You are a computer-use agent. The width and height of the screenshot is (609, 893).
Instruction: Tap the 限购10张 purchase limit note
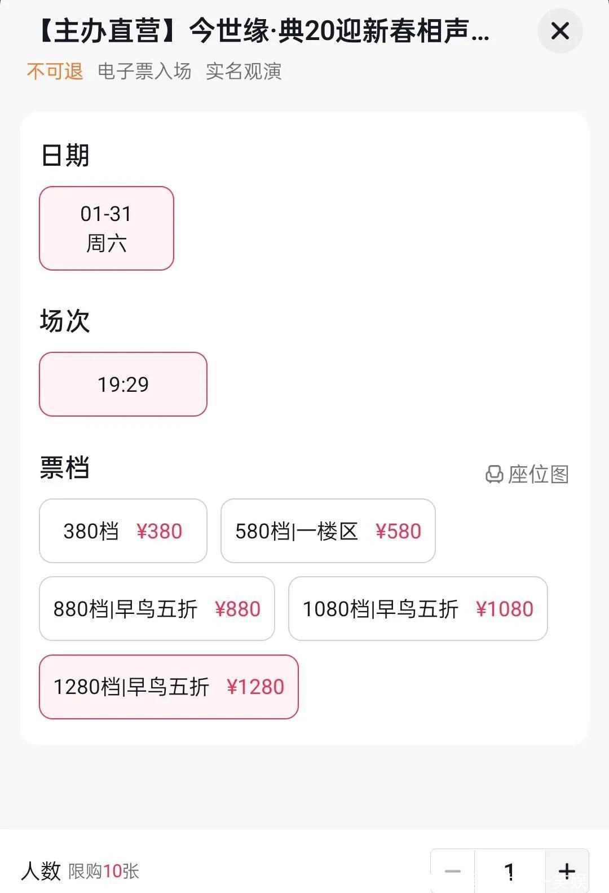tap(104, 871)
